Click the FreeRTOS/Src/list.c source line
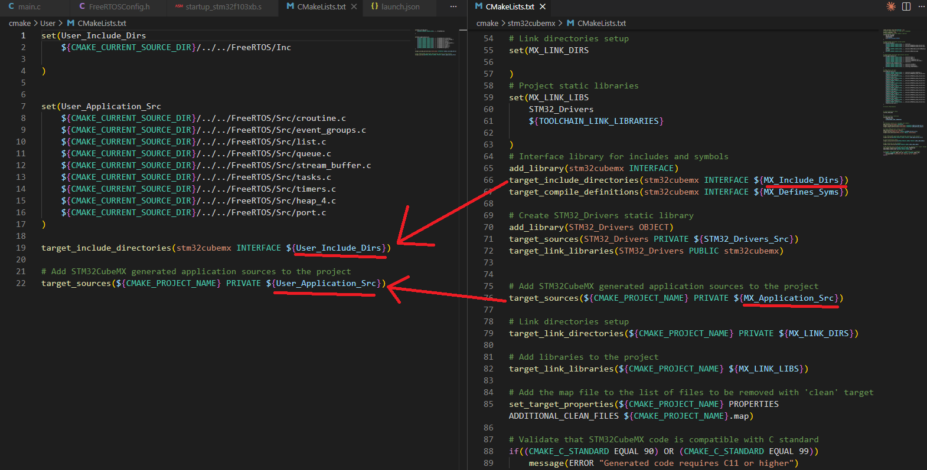This screenshot has width=927, height=470. (194, 142)
